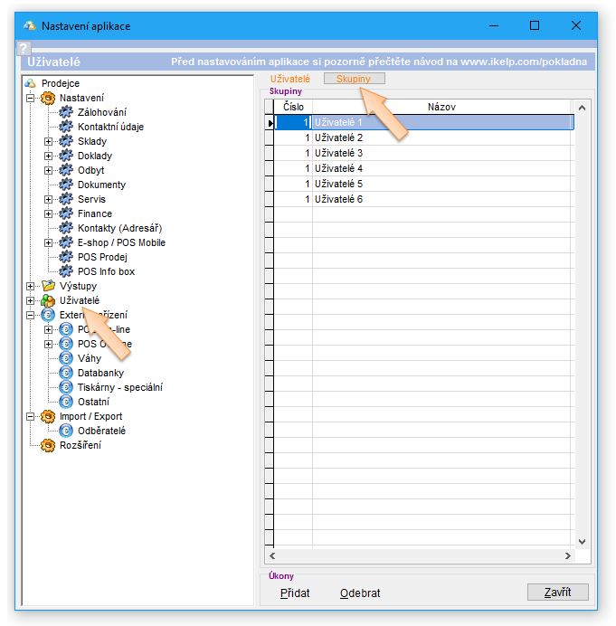Click the gear icon next to Dokumenty

pos(65,185)
